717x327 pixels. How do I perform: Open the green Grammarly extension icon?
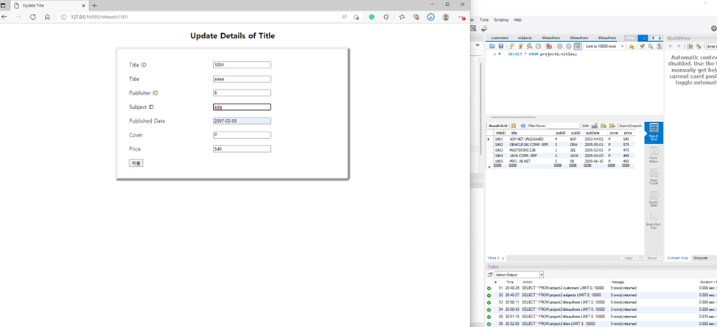point(371,17)
